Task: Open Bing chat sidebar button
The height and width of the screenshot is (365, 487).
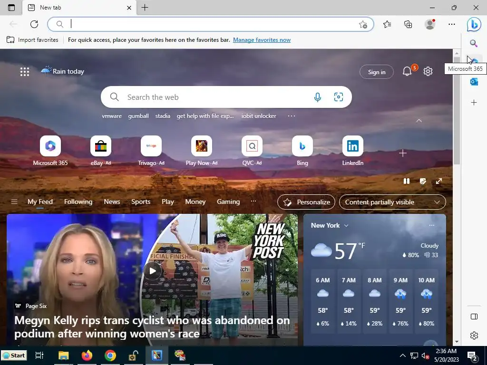Action: pyautogui.click(x=474, y=24)
